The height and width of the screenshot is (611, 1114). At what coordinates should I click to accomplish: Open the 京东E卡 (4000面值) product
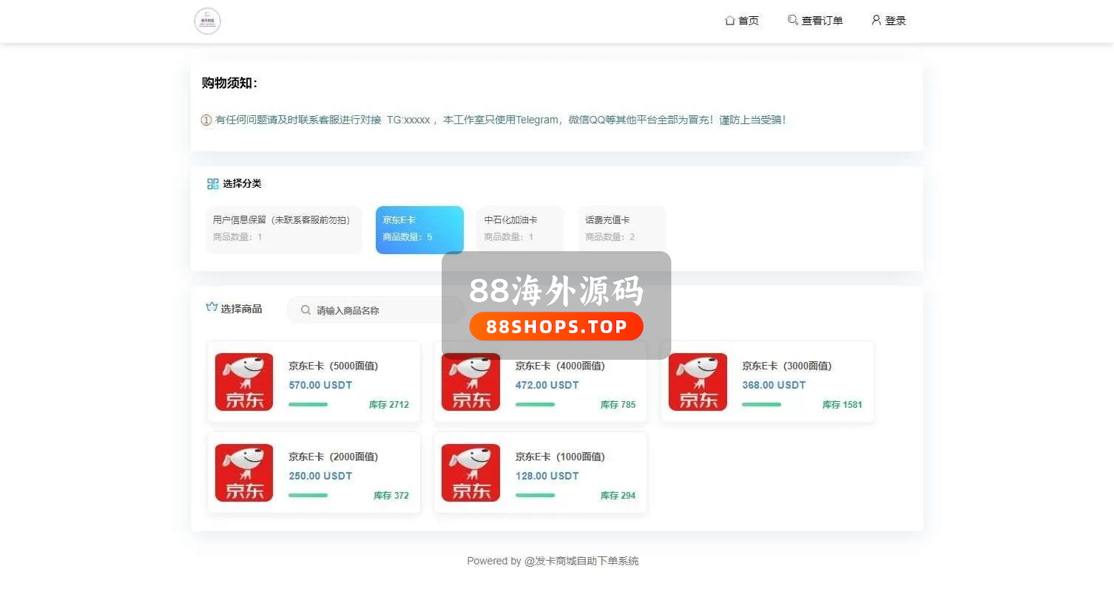[x=560, y=366]
